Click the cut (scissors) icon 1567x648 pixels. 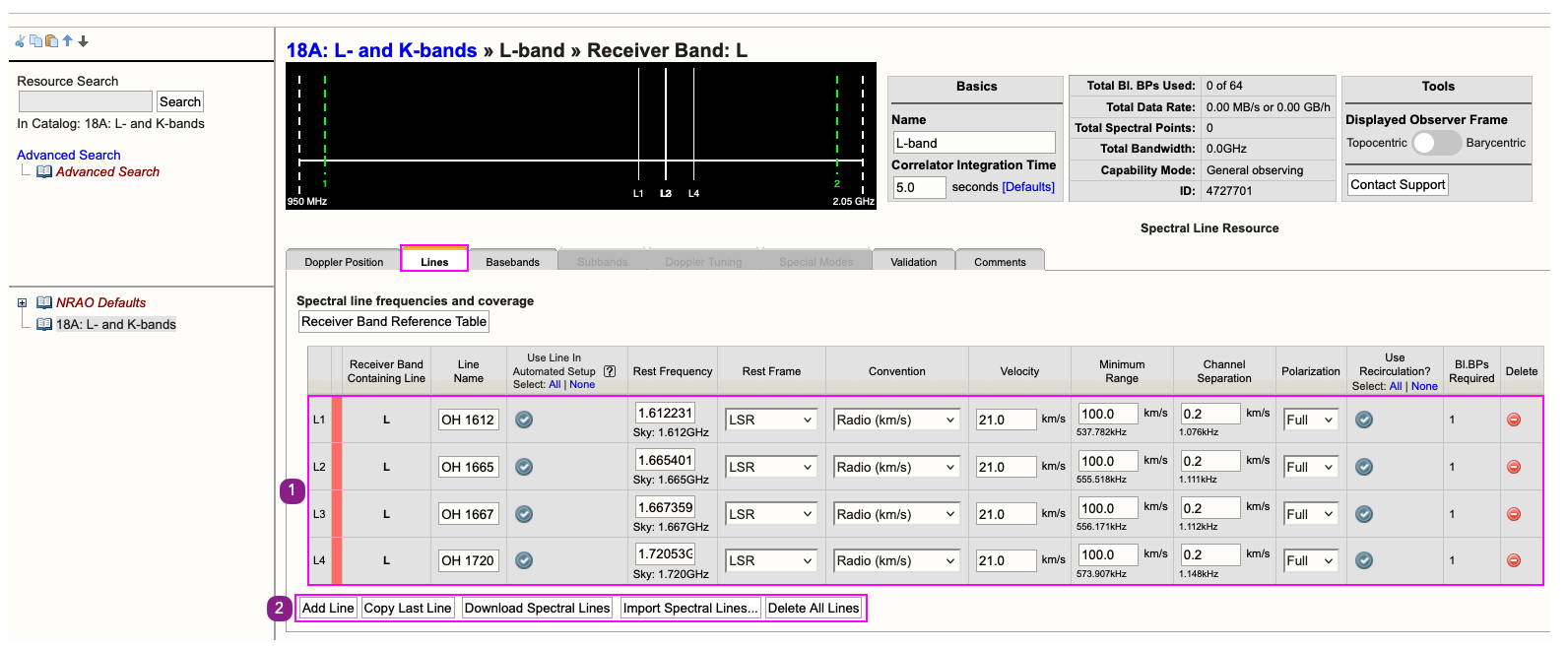20,41
